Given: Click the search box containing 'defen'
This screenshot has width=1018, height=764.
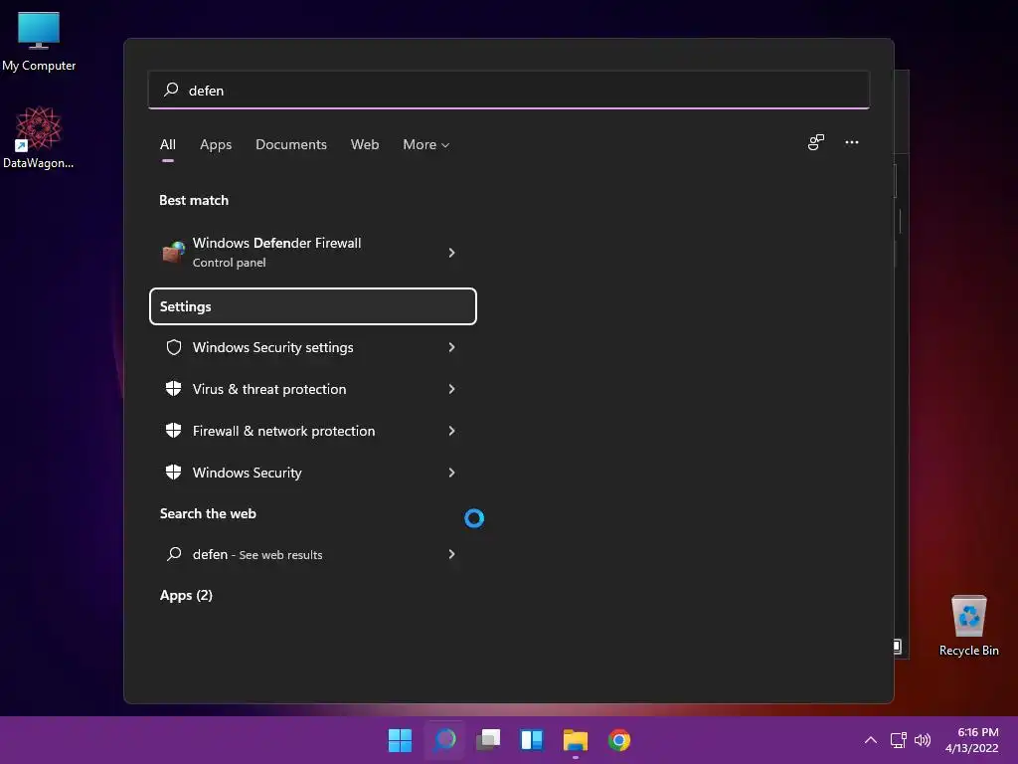Looking at the screenshot, I should point(509,90).
